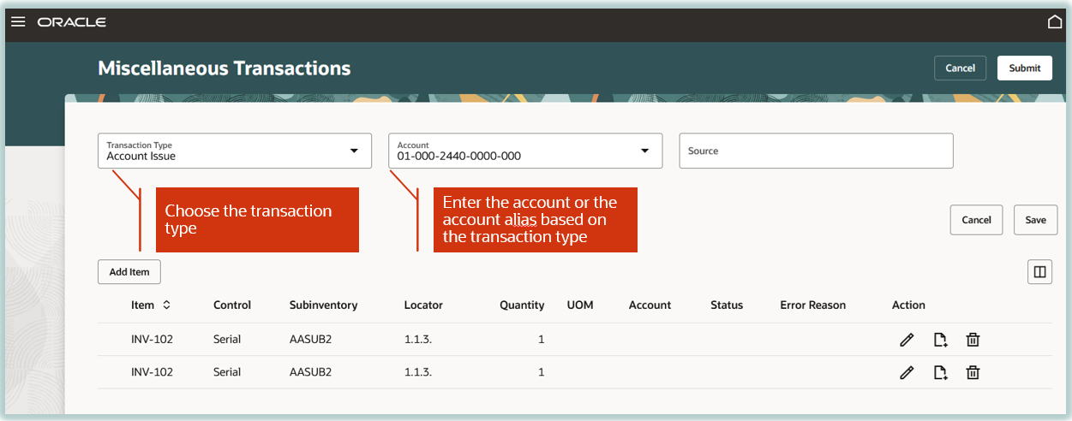Click account value 01-000-2440-0000-000
Viewport: 1072px width, 421px height.
(x=458, y=157)
